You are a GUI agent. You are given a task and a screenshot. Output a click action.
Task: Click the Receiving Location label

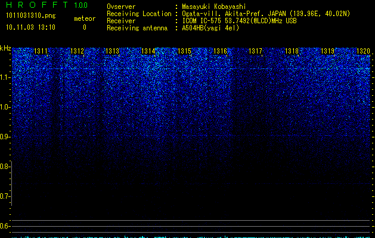click(x=139, y=14)
